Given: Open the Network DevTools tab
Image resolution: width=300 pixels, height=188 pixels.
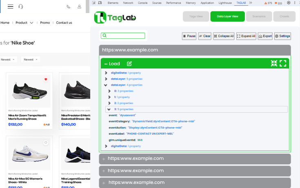Looking at the screenshot, I should pos(128,3).
